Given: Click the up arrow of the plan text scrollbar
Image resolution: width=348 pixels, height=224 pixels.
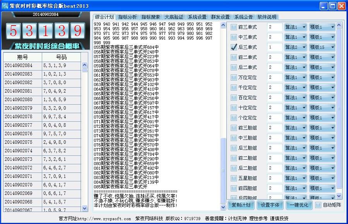Looking at the screenshot, I should point(223,26).
